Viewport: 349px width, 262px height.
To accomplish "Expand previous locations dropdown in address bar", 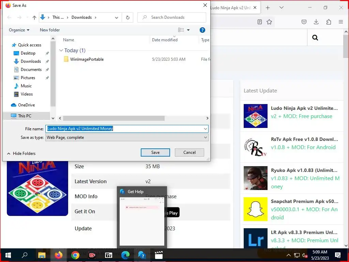I will tap(117, 18).
